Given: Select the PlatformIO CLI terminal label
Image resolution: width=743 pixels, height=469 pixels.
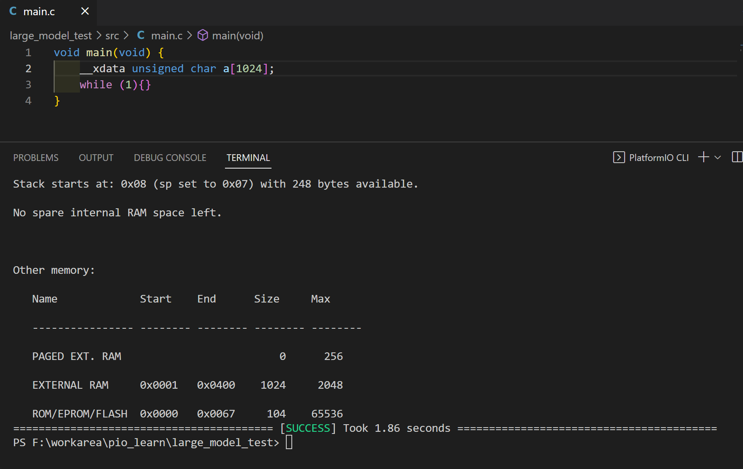Looking at the screenshot, I should (659, 158).
